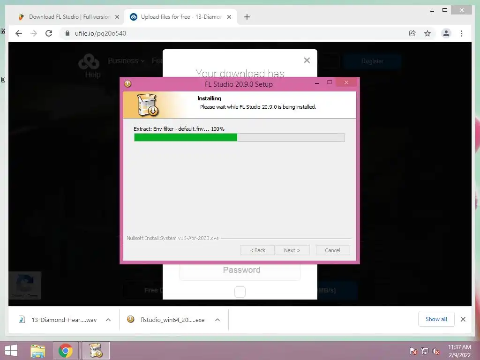
Task: Click the reCAPTCHA badge
Action: click(x=25, y=285)
